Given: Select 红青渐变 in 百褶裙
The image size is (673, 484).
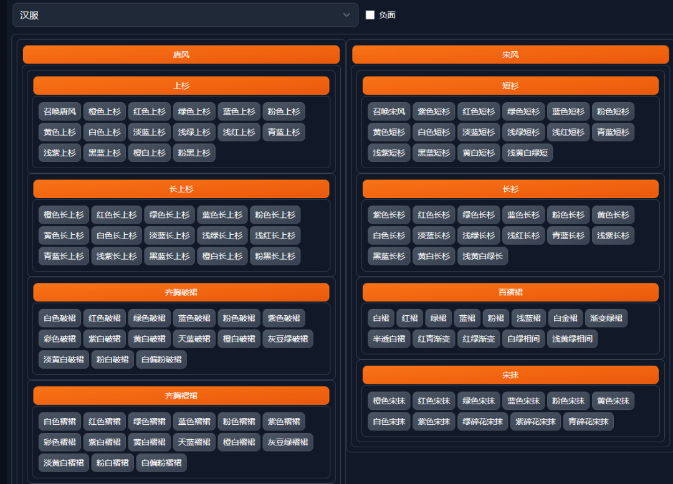Looking at the screenshot, I should pos(432,339).
